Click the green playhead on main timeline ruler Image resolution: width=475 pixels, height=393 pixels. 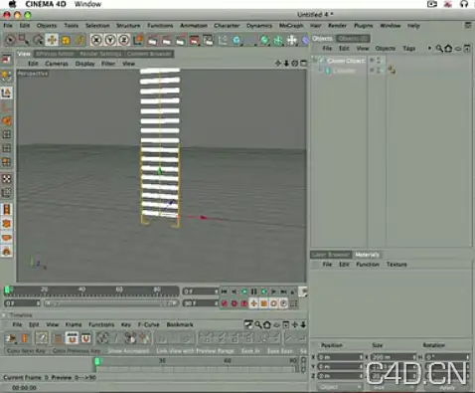pyautogui.click(x=7, y=291)
